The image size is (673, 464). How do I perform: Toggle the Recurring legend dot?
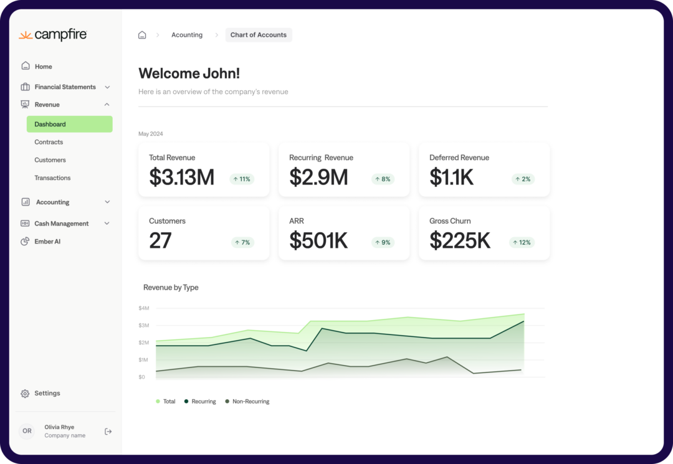tap(186, 402)
